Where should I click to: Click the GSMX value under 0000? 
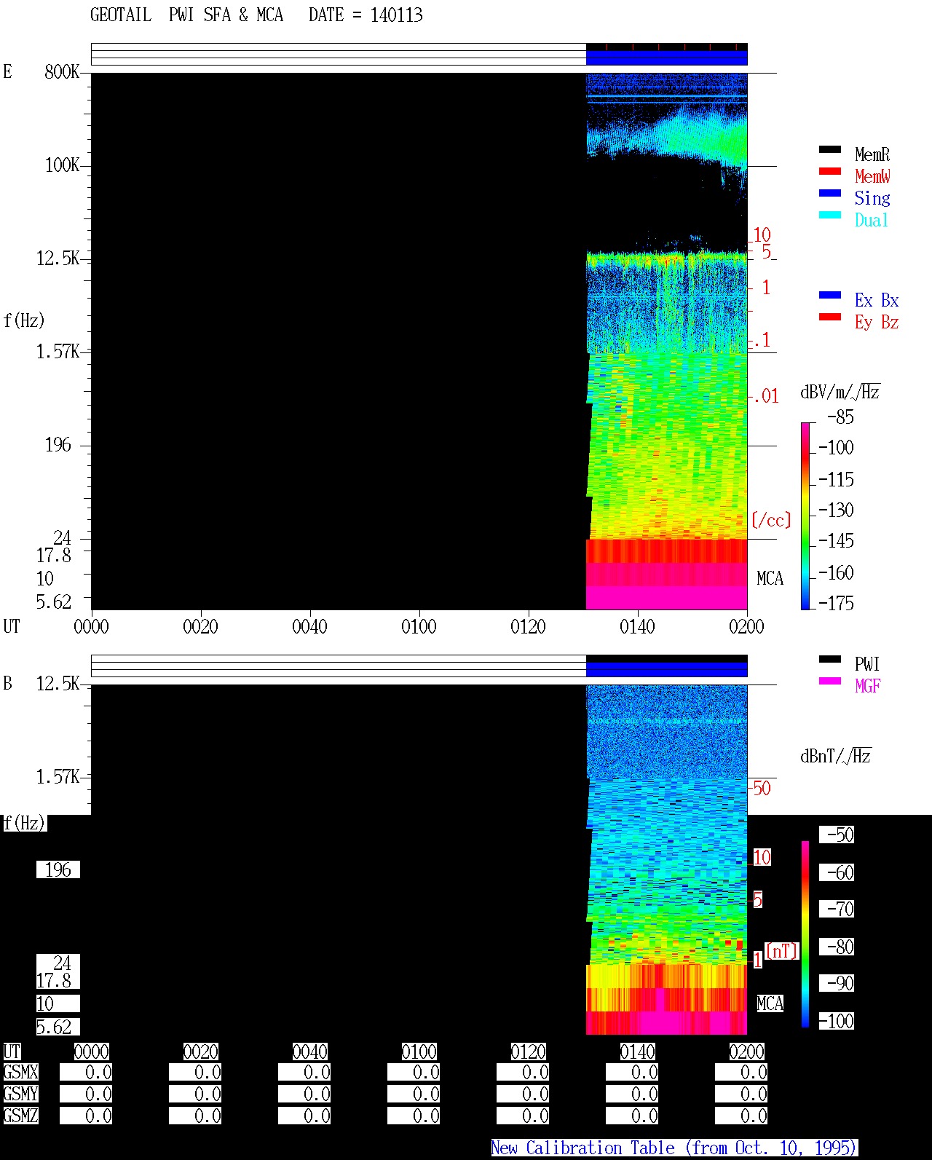pos(86,1073)
